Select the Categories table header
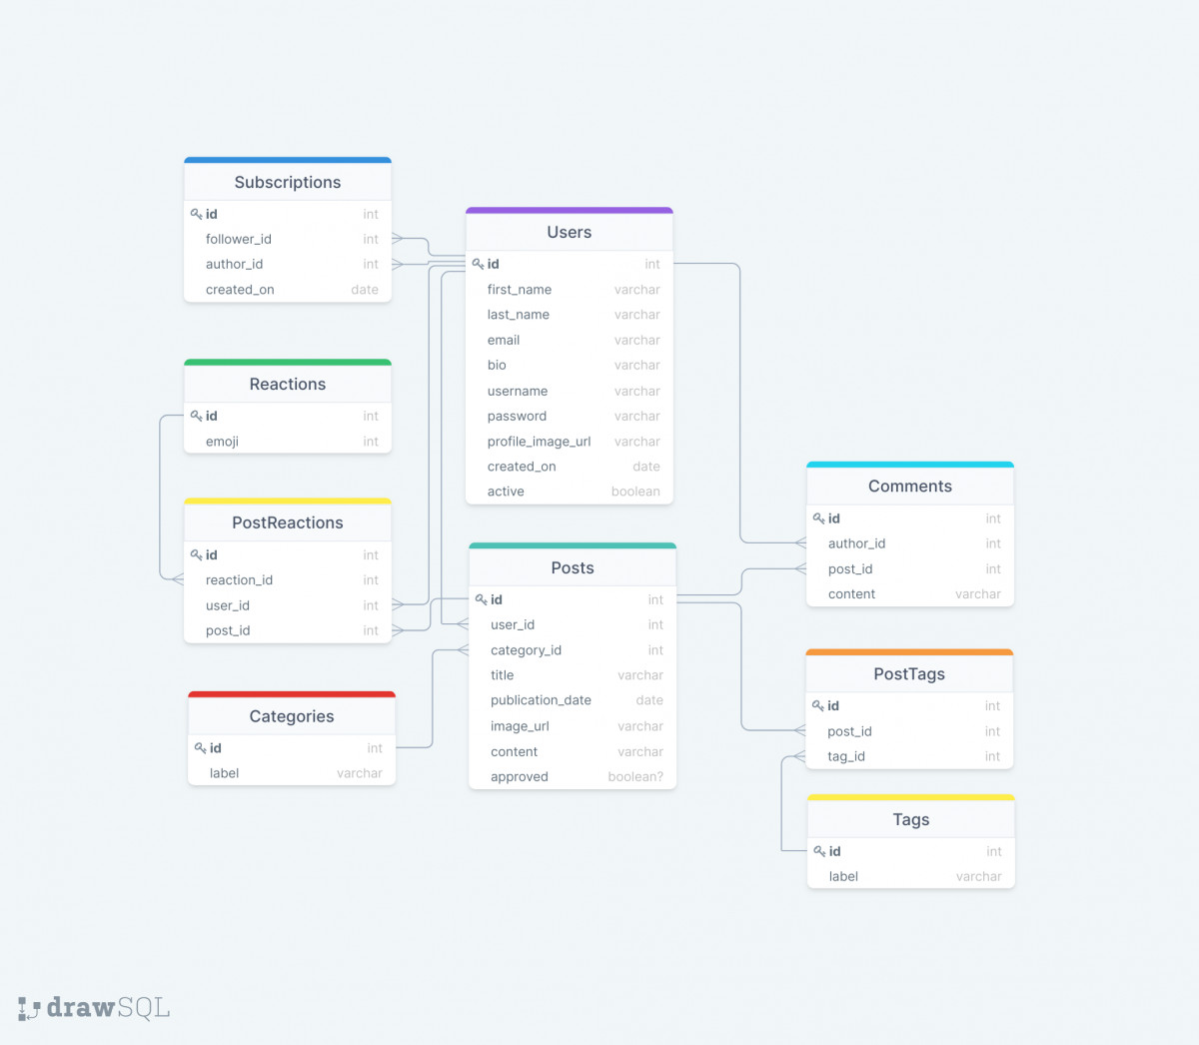This screenshot has height=1045, width=1199. point(292,716)
